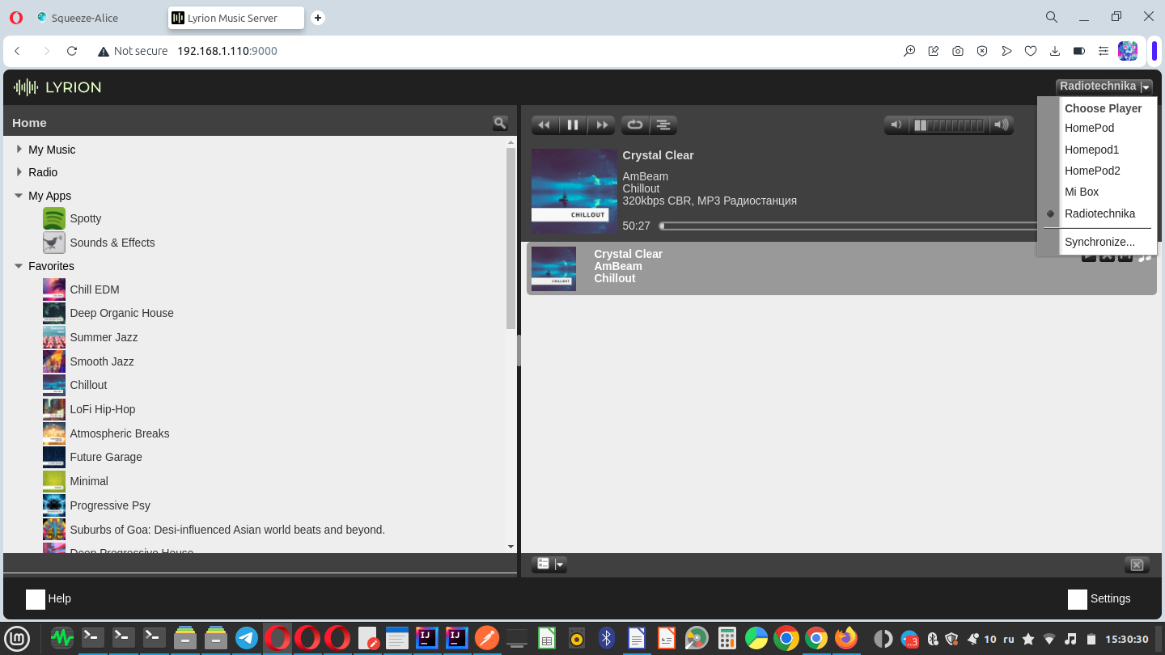1165x655 pixels.
Task: Search tabs with the title bar magnifier
Action: (1052, 17)
